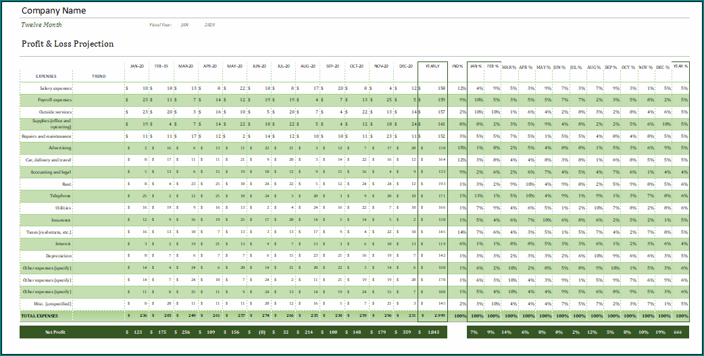
Task: Select the Depreciation row label
Action: click(59, 256)
